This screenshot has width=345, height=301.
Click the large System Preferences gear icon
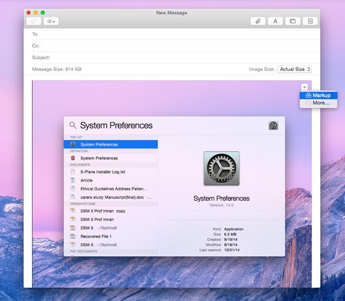(221, 169)
